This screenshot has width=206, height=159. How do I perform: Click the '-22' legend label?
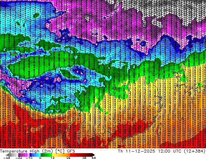click(19, 158)
